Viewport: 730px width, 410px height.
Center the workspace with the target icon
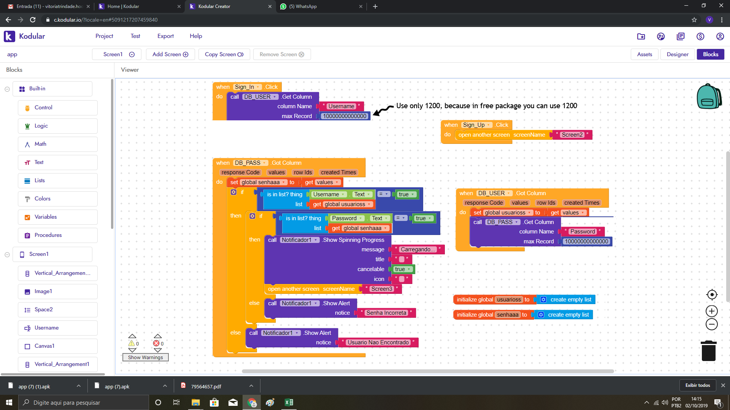click(x=712, y=295)
